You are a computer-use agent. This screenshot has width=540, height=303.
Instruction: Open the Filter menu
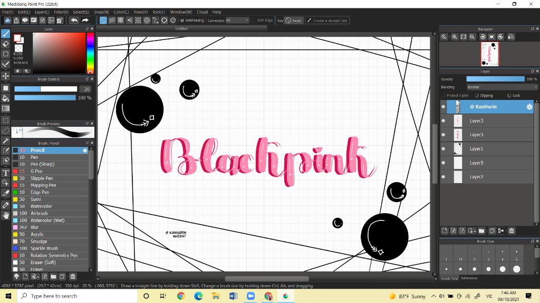click(x=61, y=12)
